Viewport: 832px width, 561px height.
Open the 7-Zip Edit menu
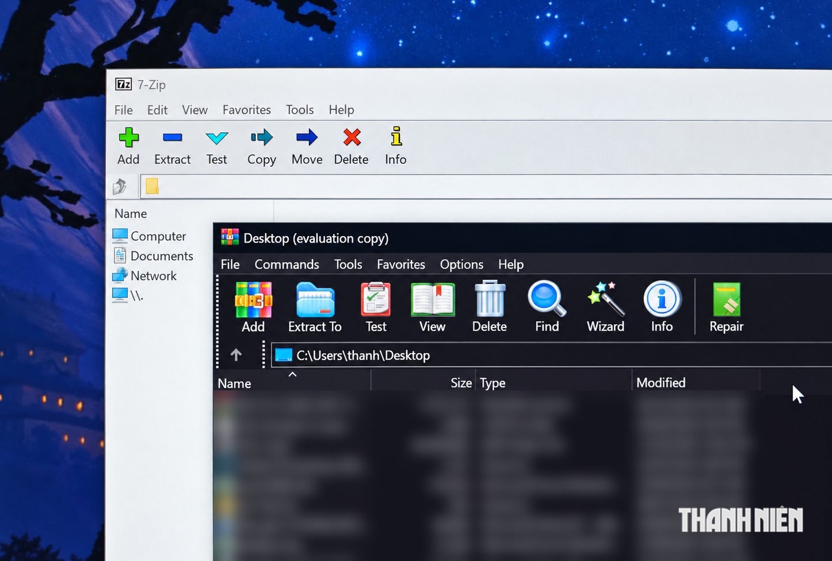point(157,110)
